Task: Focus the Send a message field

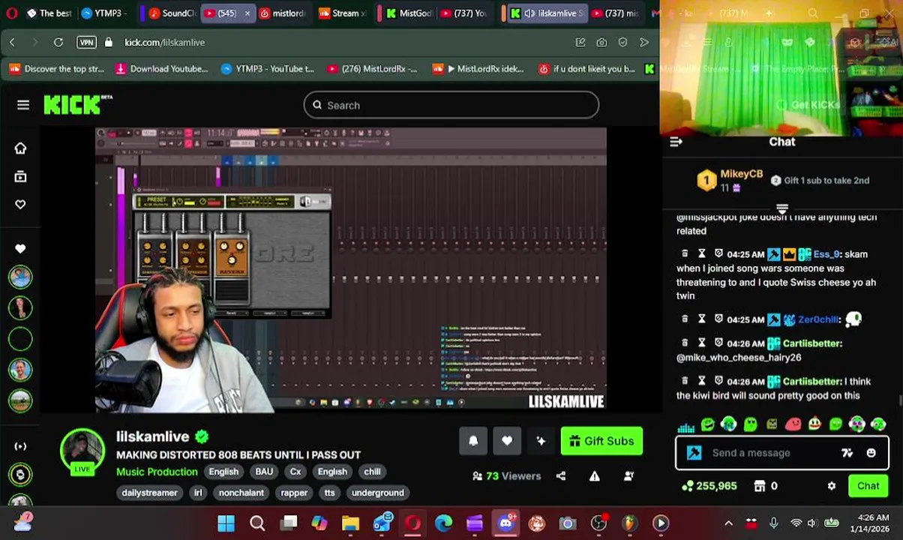Action: 772,453
